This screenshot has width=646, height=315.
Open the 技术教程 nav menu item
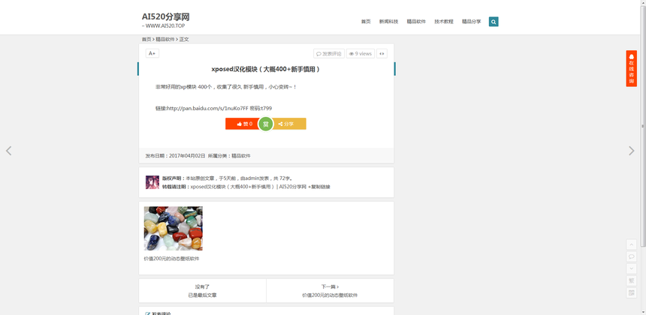click(x=443, y=22)
